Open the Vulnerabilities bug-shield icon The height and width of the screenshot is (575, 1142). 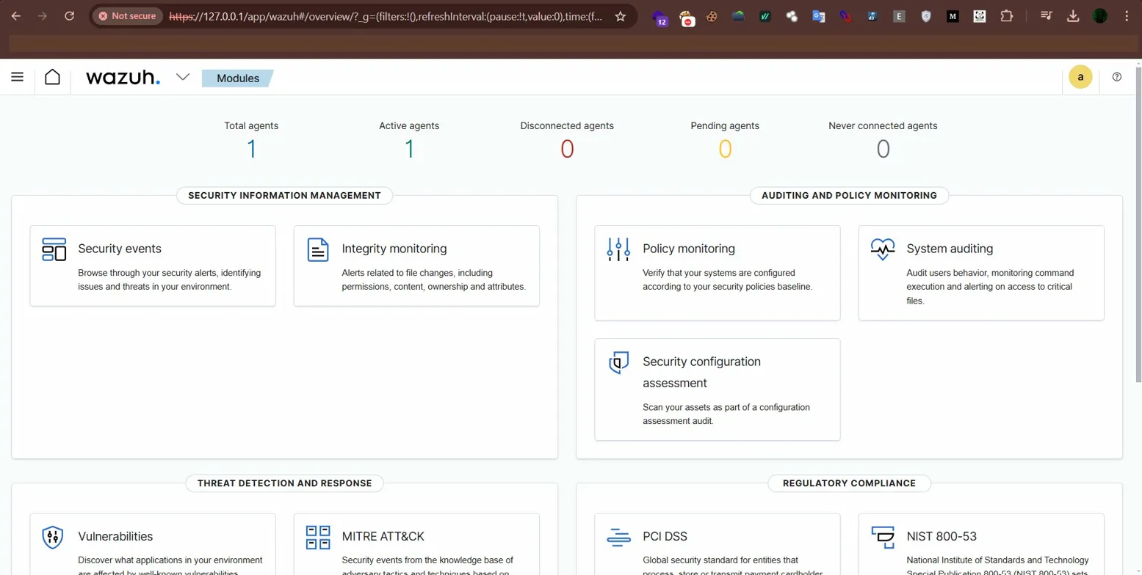coord(51,537)
